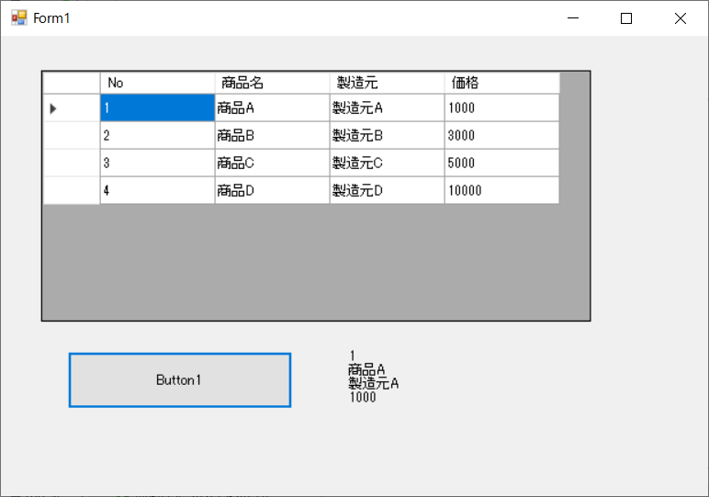Select the price cell 1000 in the grid
Screen dimensions: 709x497
(502, 107)
